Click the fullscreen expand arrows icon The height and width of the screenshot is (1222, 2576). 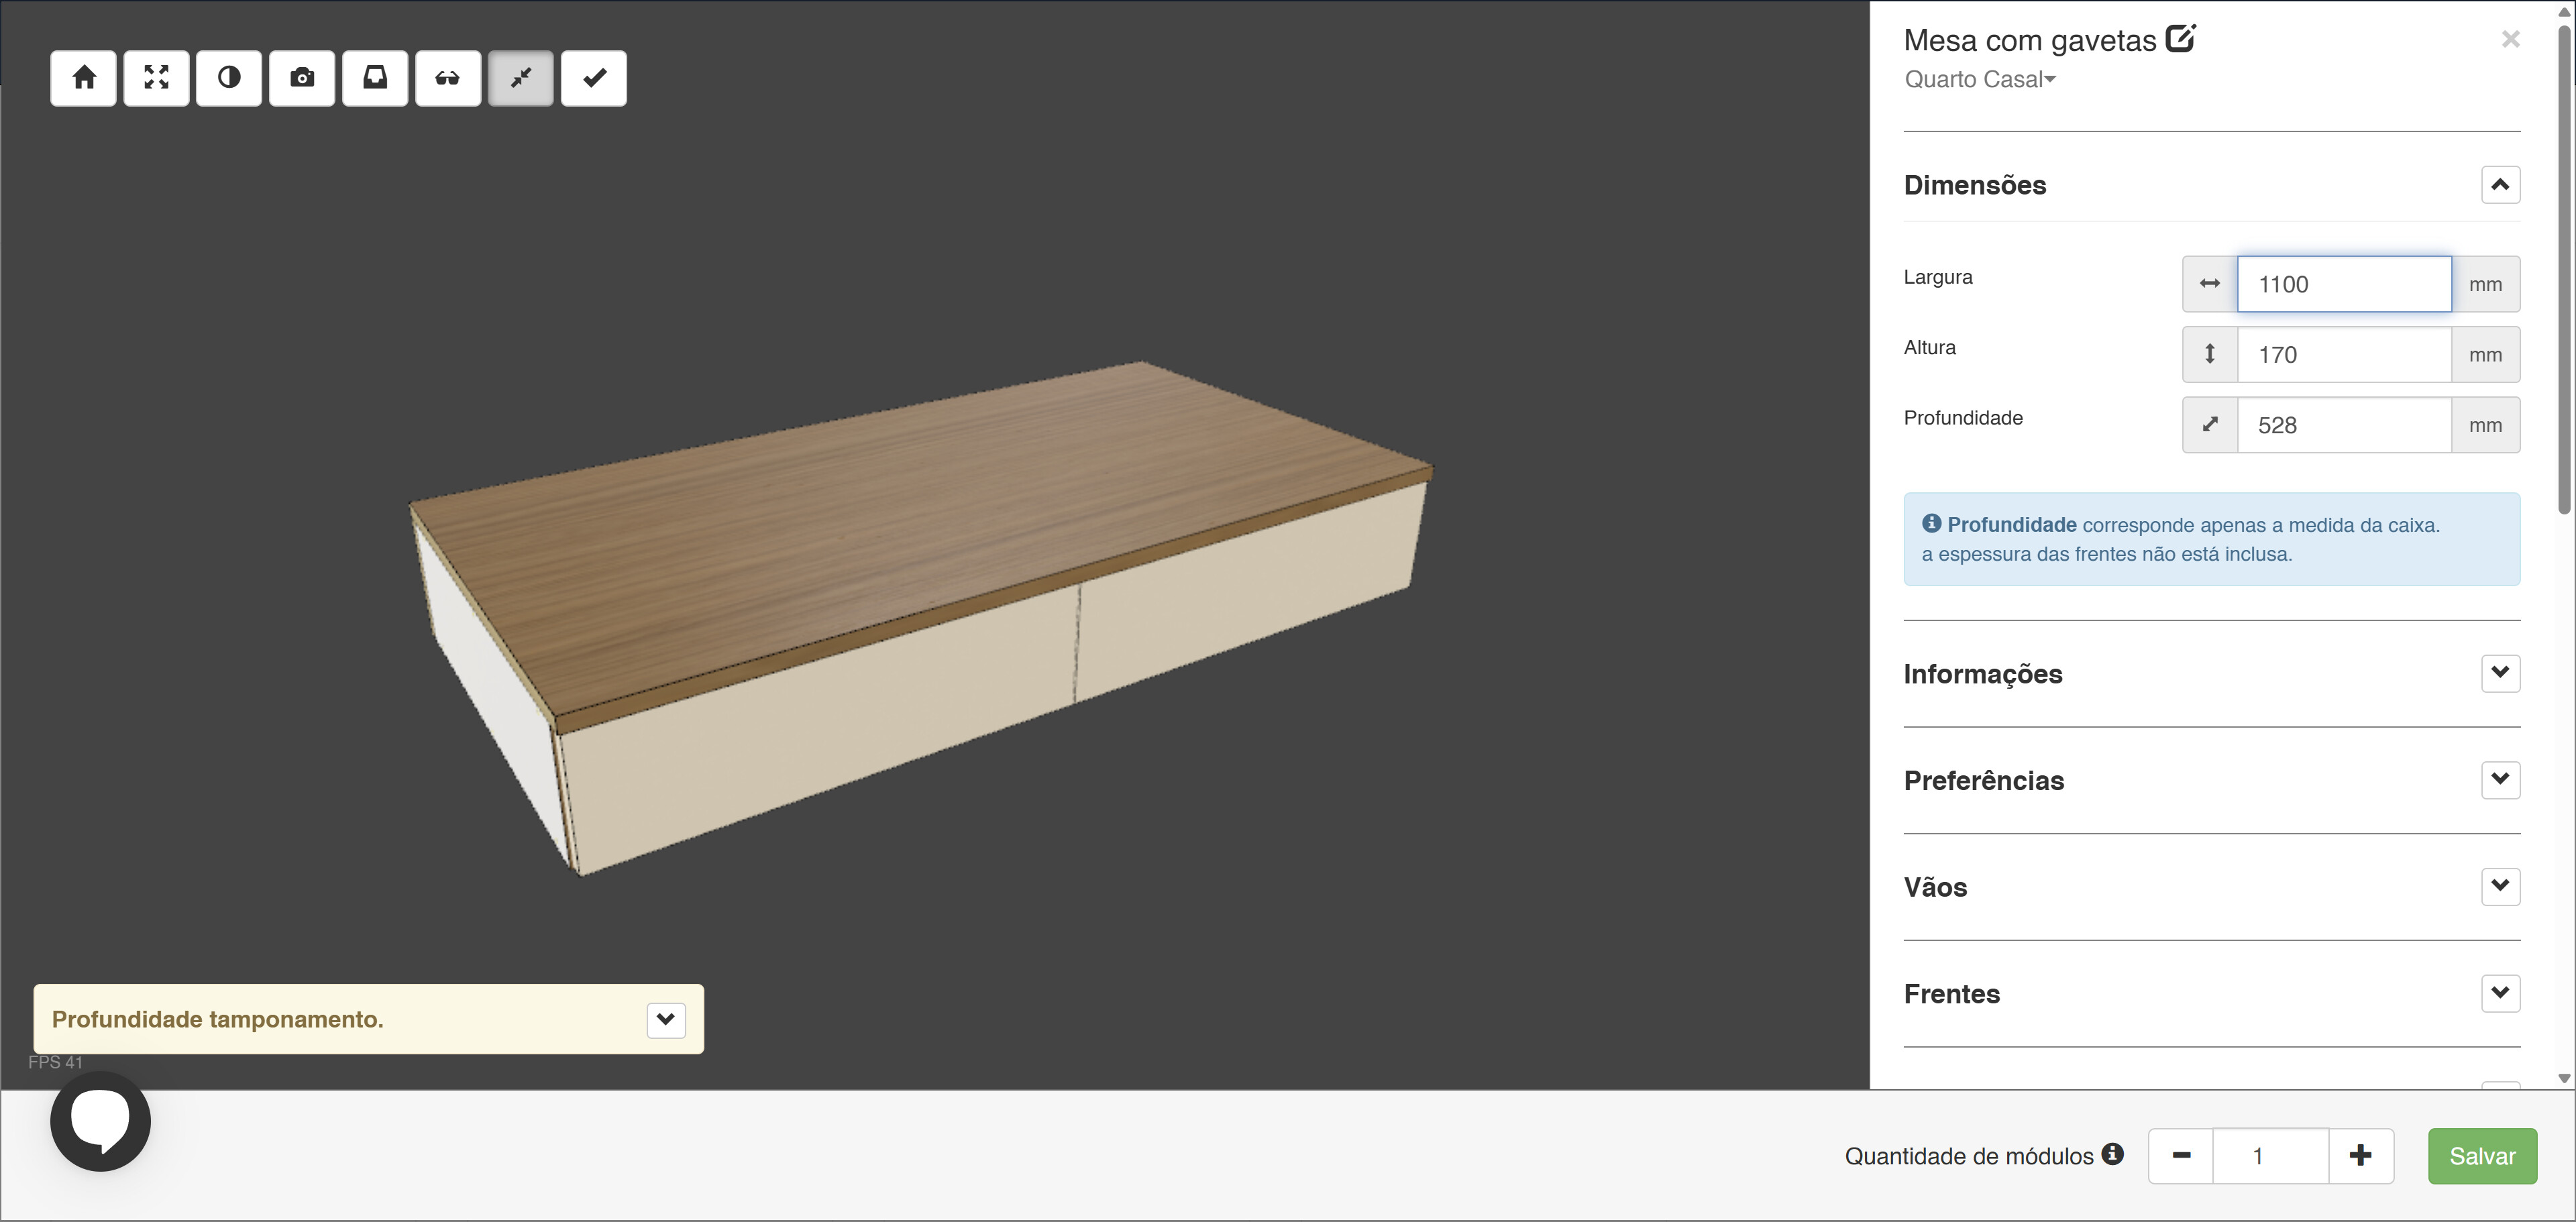click(157, 78)
